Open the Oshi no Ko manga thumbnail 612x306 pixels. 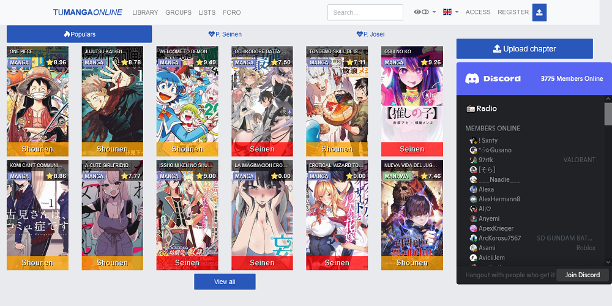point(412,101)
